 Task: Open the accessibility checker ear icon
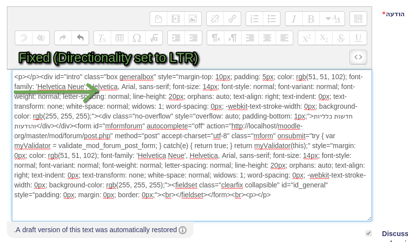tap(24, 38)
